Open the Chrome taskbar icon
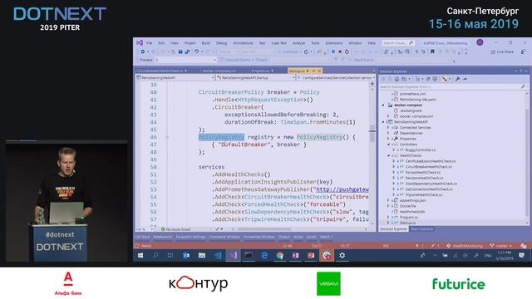The height and width of the screenshot is (299, 532). [280, 255]
